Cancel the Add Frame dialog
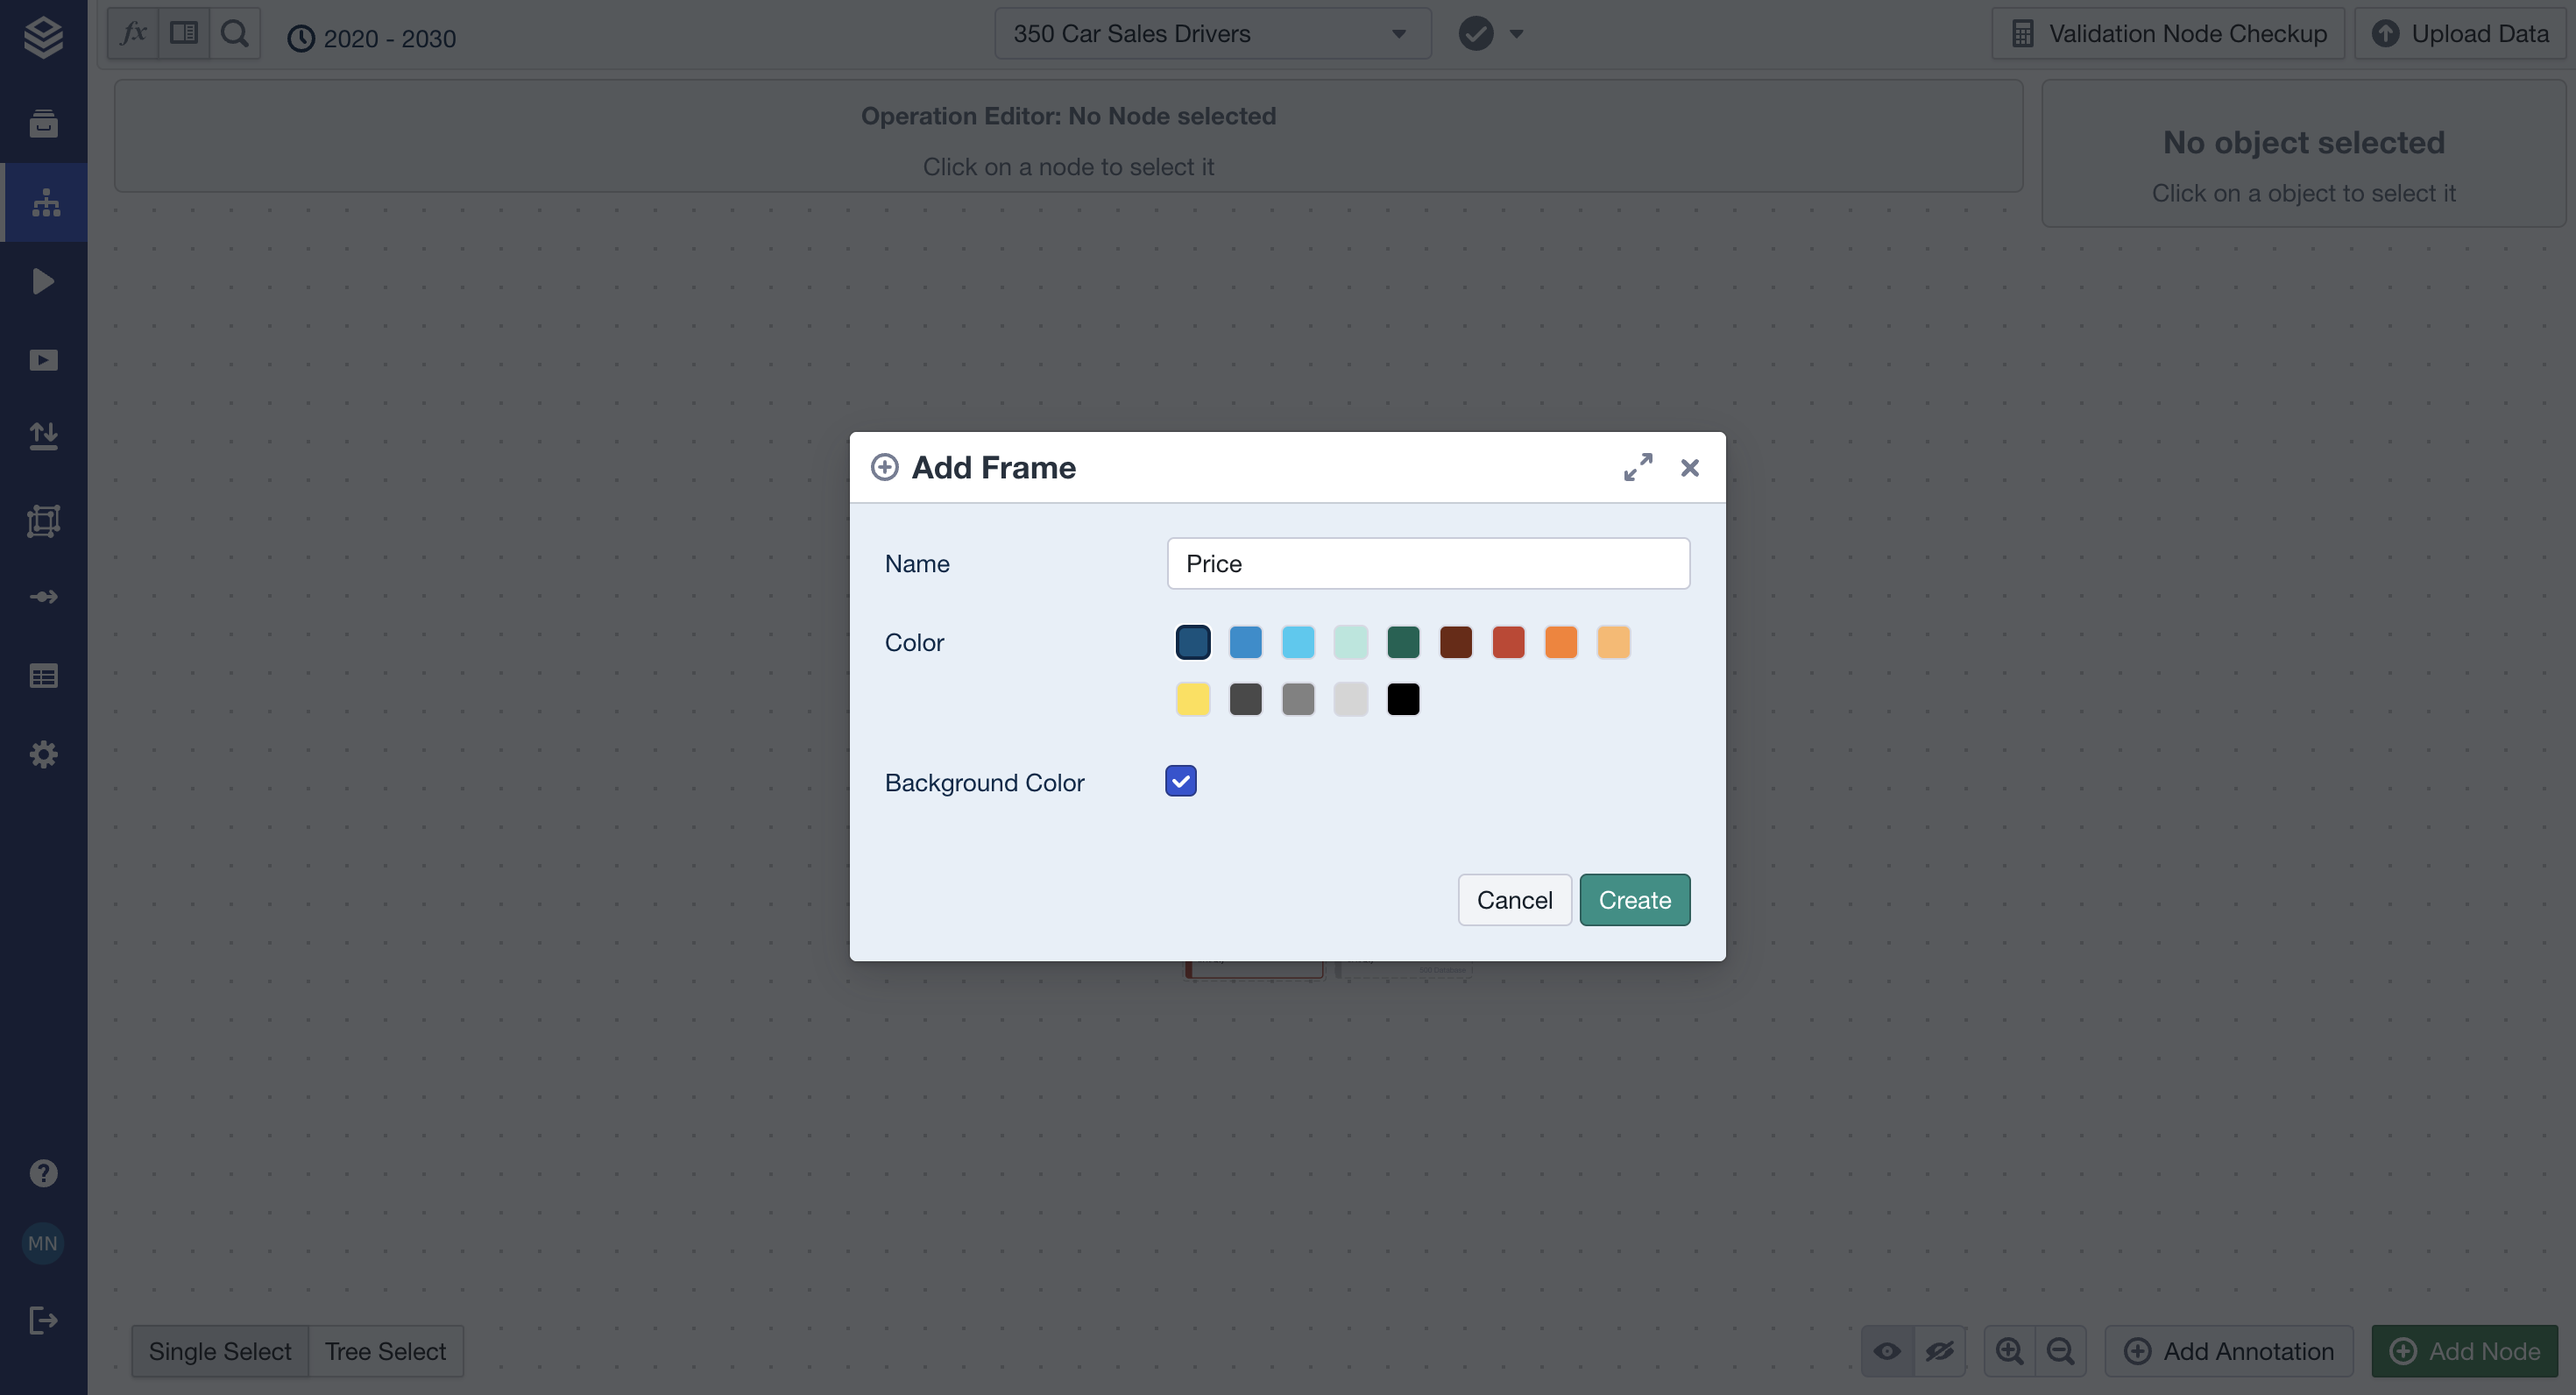The image size is (2576, 1395). pos(1514,900)
